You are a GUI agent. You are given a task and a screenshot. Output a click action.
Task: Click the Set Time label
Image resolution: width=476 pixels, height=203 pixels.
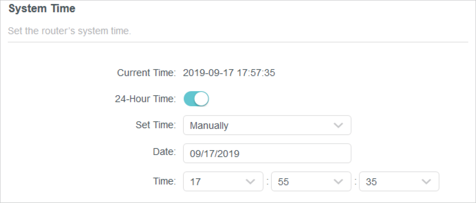[156, 125]
